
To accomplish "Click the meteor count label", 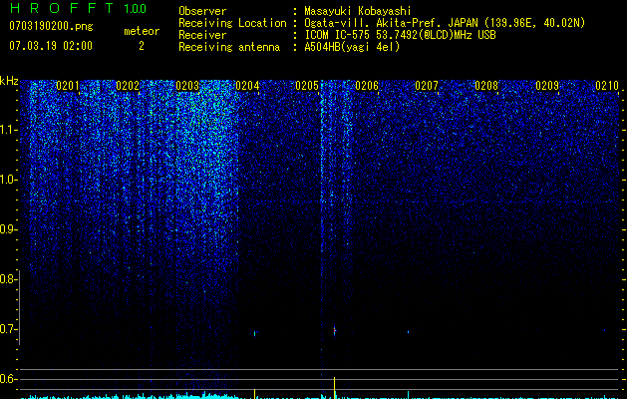I will 142,31.
